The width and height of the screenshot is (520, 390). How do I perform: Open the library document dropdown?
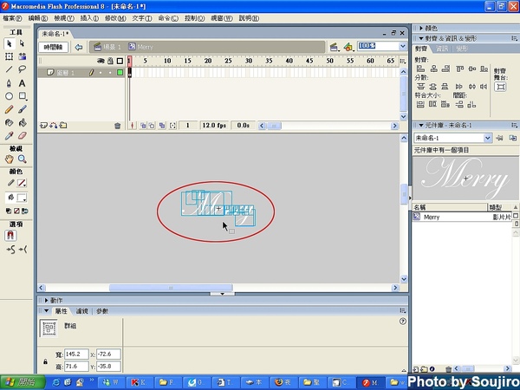click(488, 138)
